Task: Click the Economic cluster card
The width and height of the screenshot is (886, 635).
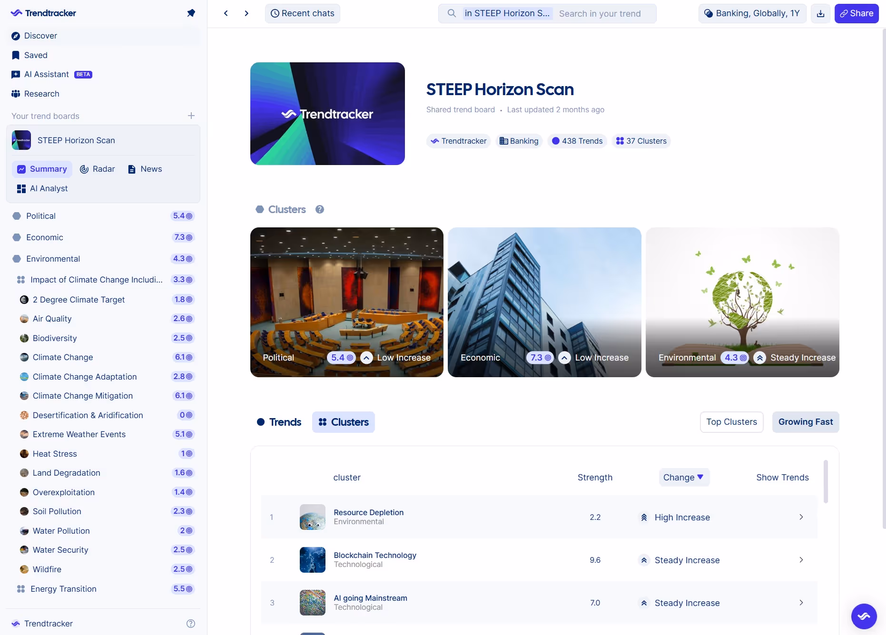Action: [544, 302]
